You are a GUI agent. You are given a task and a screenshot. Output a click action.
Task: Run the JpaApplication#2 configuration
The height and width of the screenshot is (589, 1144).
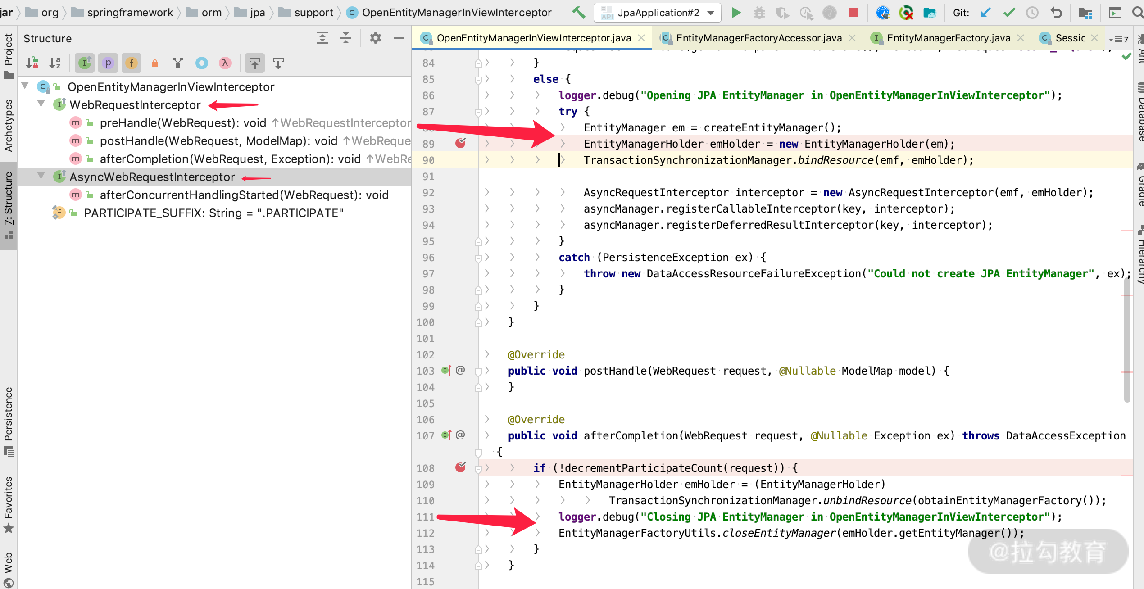click(736, 13)
